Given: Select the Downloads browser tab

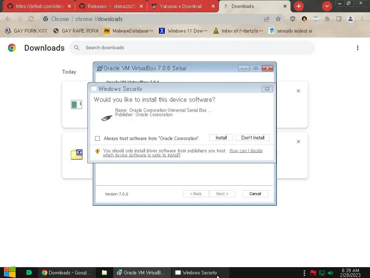Looking at the screenshot, I should 242,6.
